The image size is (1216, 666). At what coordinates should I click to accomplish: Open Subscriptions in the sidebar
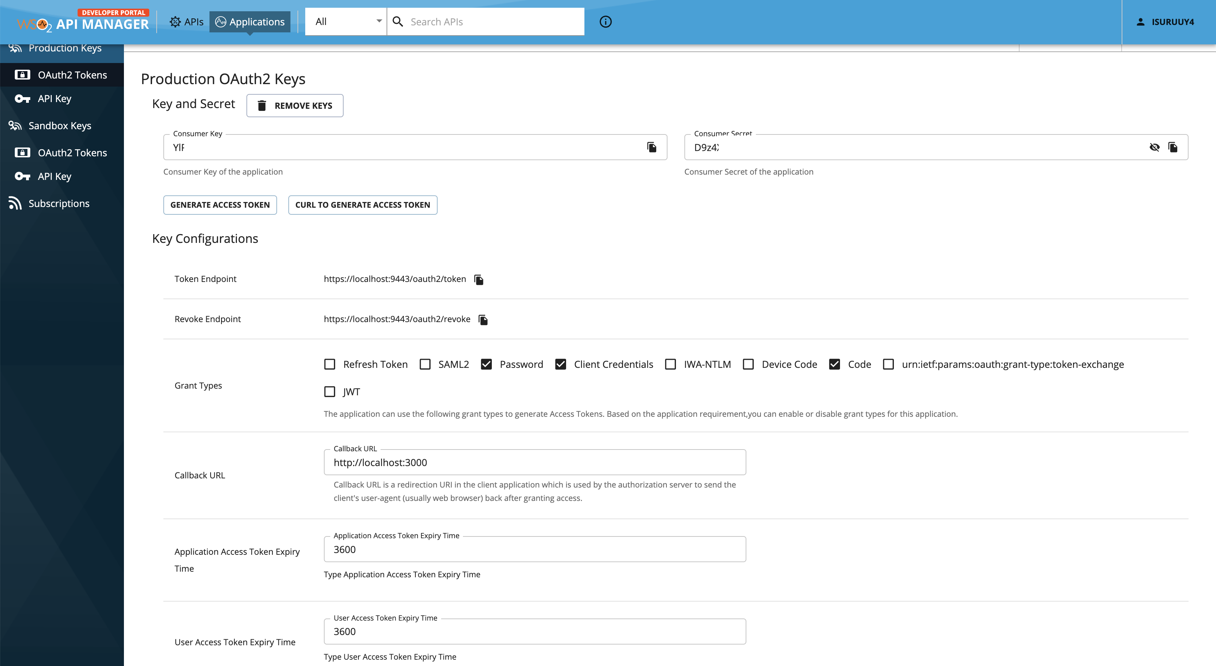[62, 203]
